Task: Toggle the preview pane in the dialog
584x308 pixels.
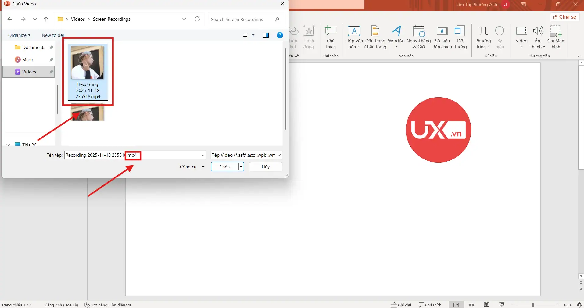Action: pos(266,35)
